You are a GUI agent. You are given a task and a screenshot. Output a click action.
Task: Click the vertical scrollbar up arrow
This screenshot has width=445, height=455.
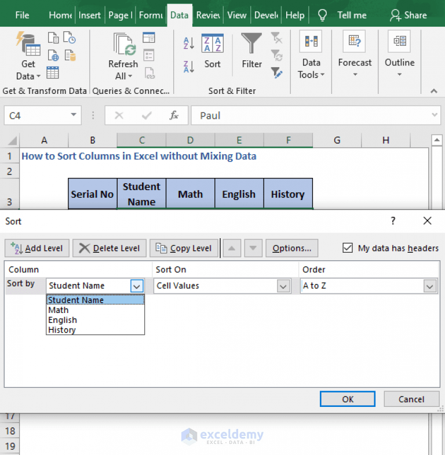pyautogui.click(x=436, y=140)
